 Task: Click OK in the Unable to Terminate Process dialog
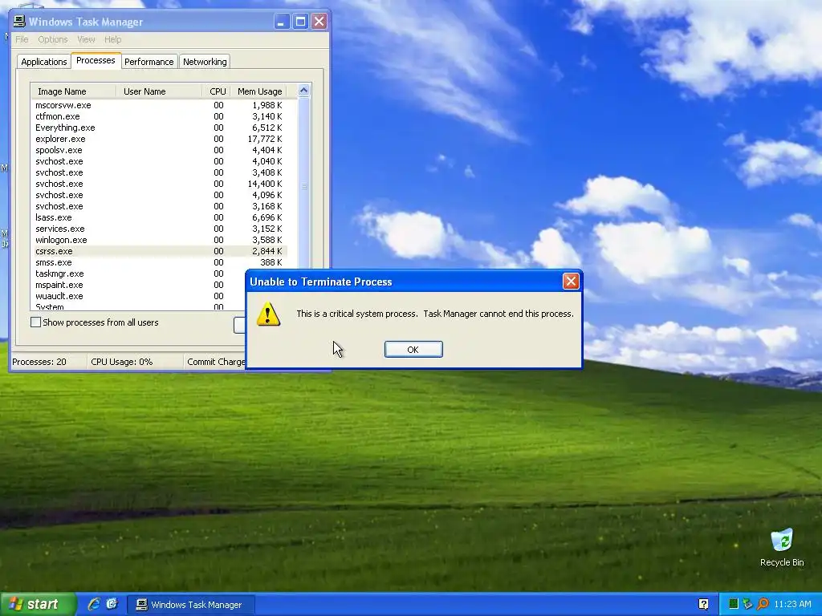413,350
